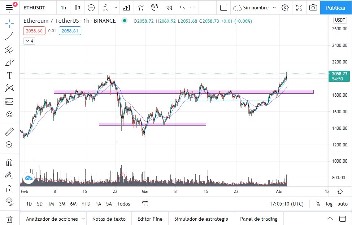Select the 5D date range
352x225 pixels.
pos(40,204)
